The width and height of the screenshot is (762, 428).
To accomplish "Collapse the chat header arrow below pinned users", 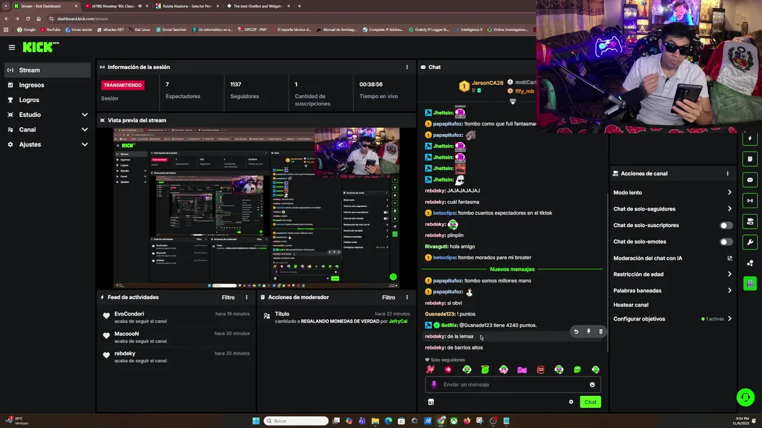I will 513,102.
